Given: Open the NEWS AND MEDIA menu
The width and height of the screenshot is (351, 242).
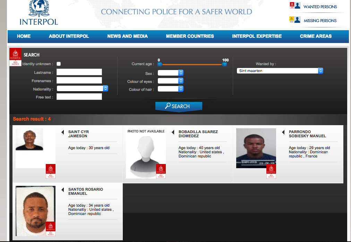Looking at the screenshot, I should (127, 36).
